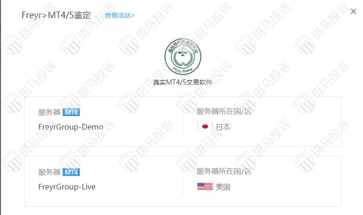Screen dimensions: 363x215
Task: Select the FreyrGroup-Demo server name
Action: click(x=71, y=127)
